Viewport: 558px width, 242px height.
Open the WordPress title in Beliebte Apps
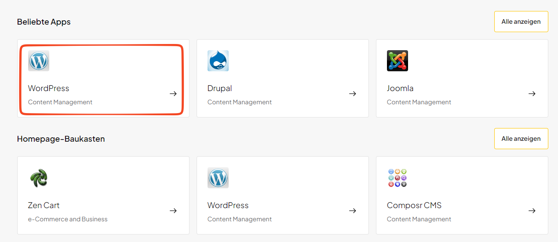click(49, 88)
